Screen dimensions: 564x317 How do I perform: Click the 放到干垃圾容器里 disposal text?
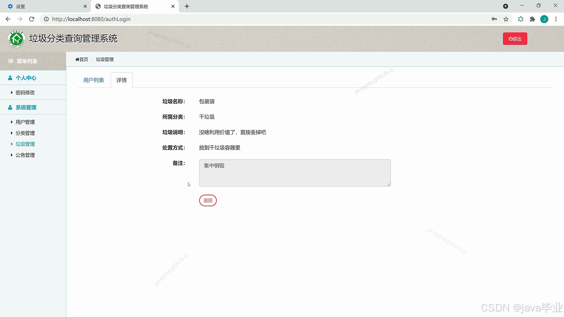click(220, 148)
